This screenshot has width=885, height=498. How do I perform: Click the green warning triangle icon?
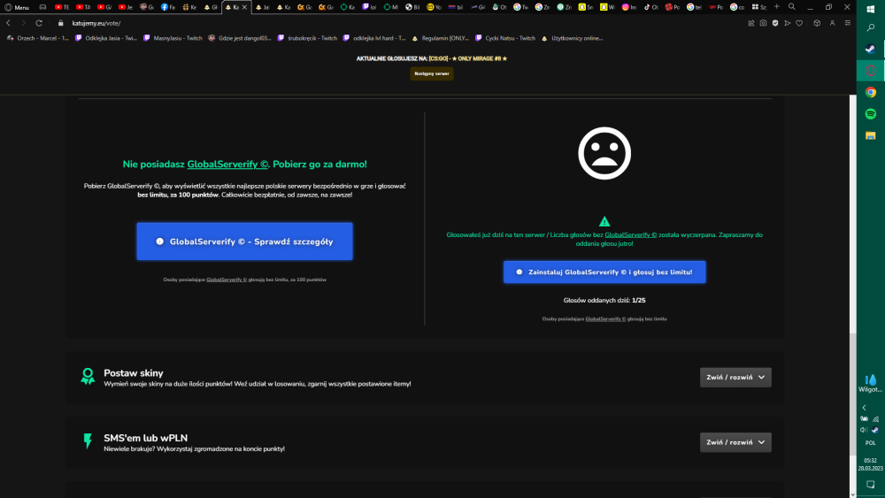click(604, 221)
